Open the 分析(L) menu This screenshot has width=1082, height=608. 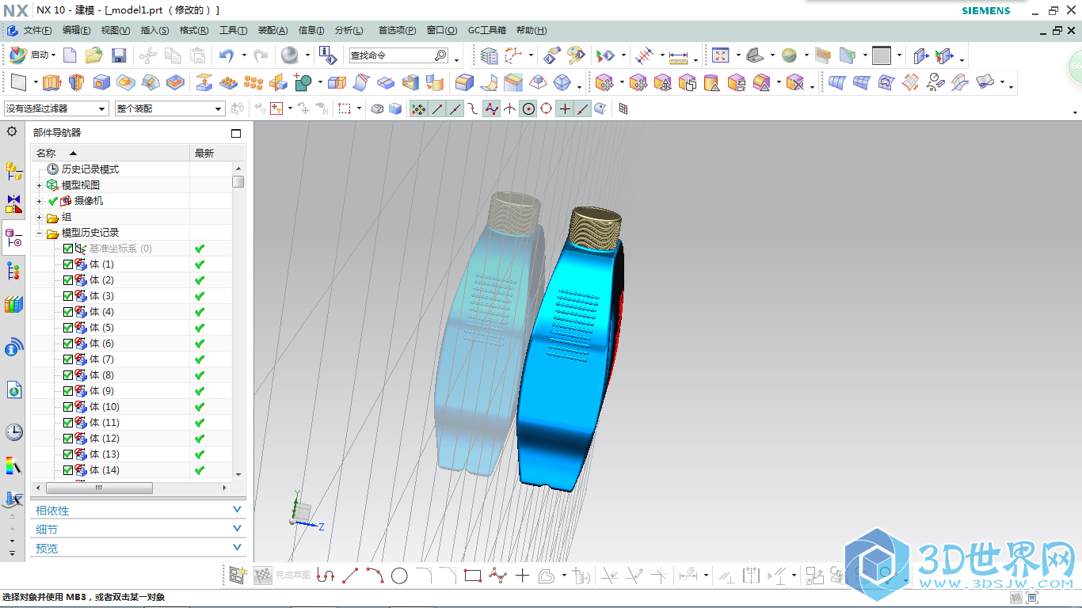click(349, 30)
